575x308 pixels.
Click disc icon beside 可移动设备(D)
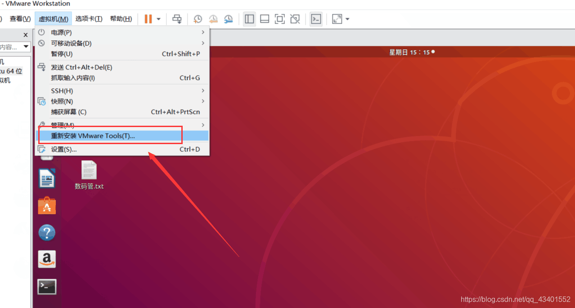[41, 43]
